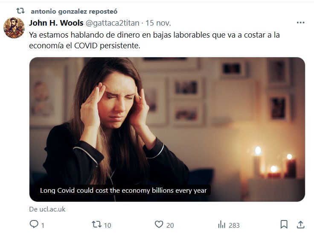Viewport: 314px width, 235px height.
Task: Like the tweet with the heart icon
Action: pos(159,224)
